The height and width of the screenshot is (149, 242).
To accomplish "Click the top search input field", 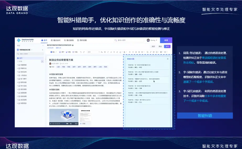I will point(128,40).
